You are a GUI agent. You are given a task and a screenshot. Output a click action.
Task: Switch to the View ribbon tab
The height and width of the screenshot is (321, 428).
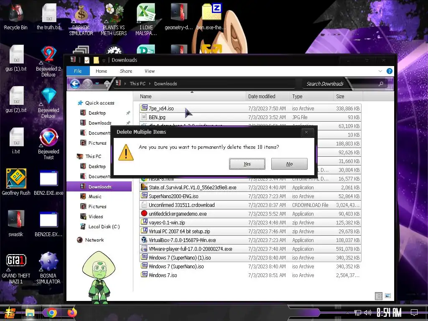tap(150, 71)
